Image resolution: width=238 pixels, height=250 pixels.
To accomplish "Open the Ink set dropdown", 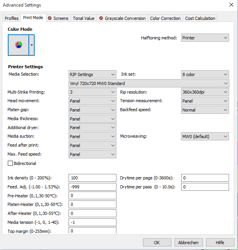I will pos(205,74).
